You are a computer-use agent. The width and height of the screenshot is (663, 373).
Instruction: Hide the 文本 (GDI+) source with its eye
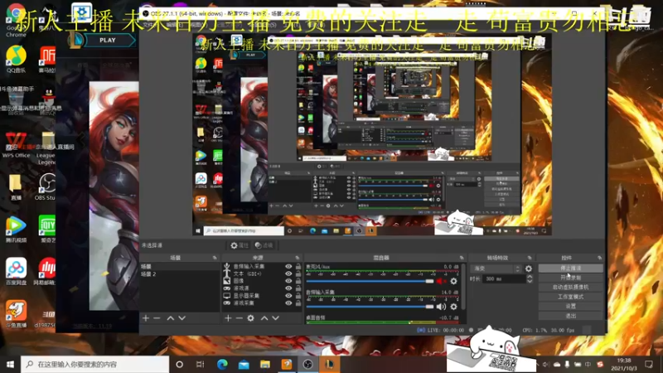[x=288, y=274]
